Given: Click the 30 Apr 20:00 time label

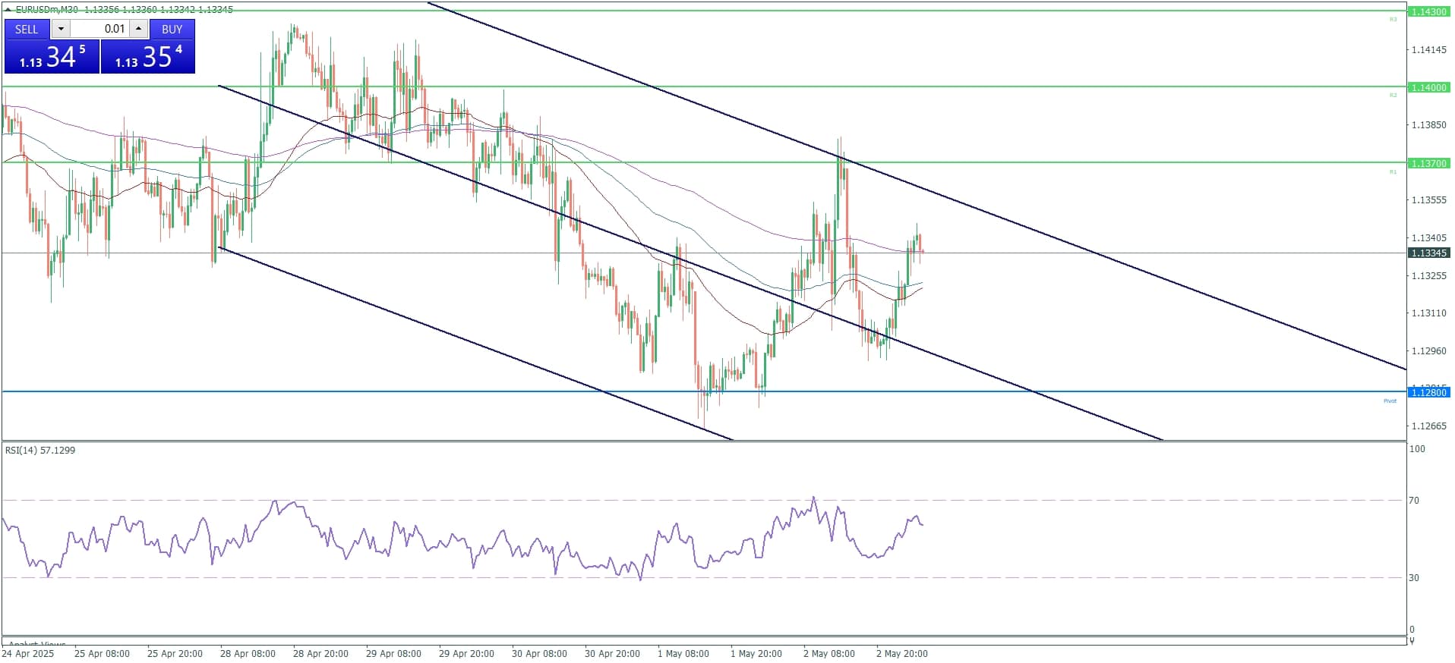Looking at the screenshot, I should (612, 653).
